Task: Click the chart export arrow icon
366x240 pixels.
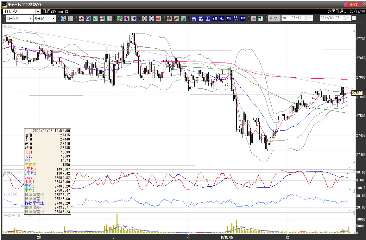Action: coord(261,18)
